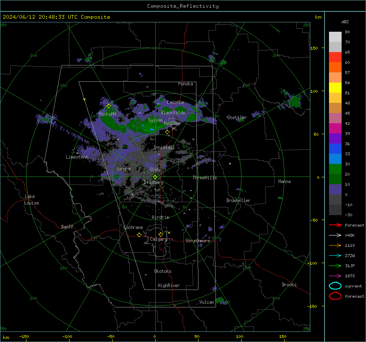This screenshot has width=366, height=342.
Task: Click the light blue 30–33 dBZ swatch
Action: click(335, 159)
